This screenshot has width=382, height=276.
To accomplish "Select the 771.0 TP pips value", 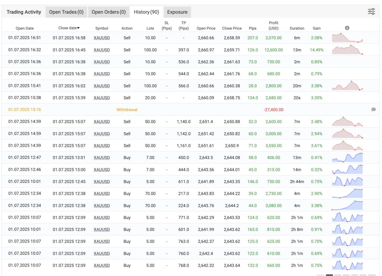I will click(x=184, y=218).
